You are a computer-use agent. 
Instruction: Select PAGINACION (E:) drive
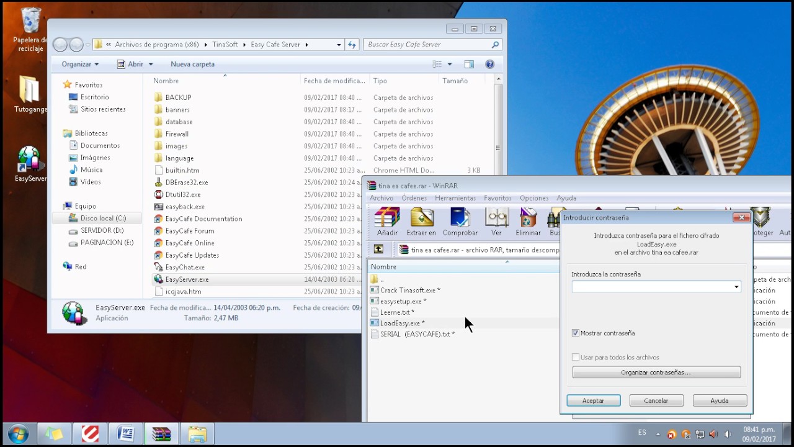[101, 242]
